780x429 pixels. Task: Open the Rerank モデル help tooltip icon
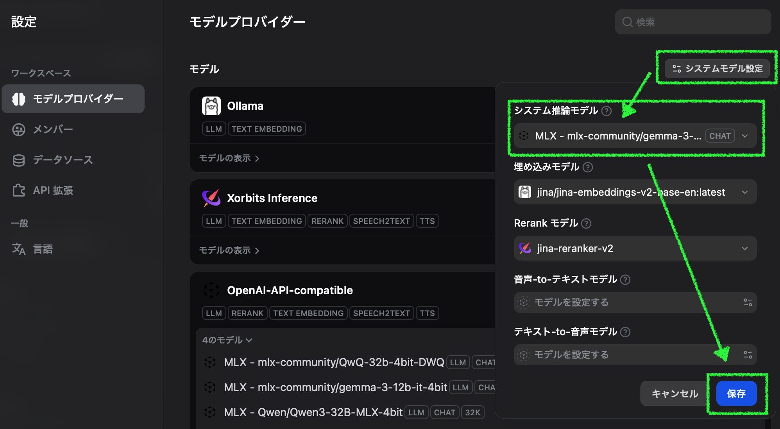[586, 223]
